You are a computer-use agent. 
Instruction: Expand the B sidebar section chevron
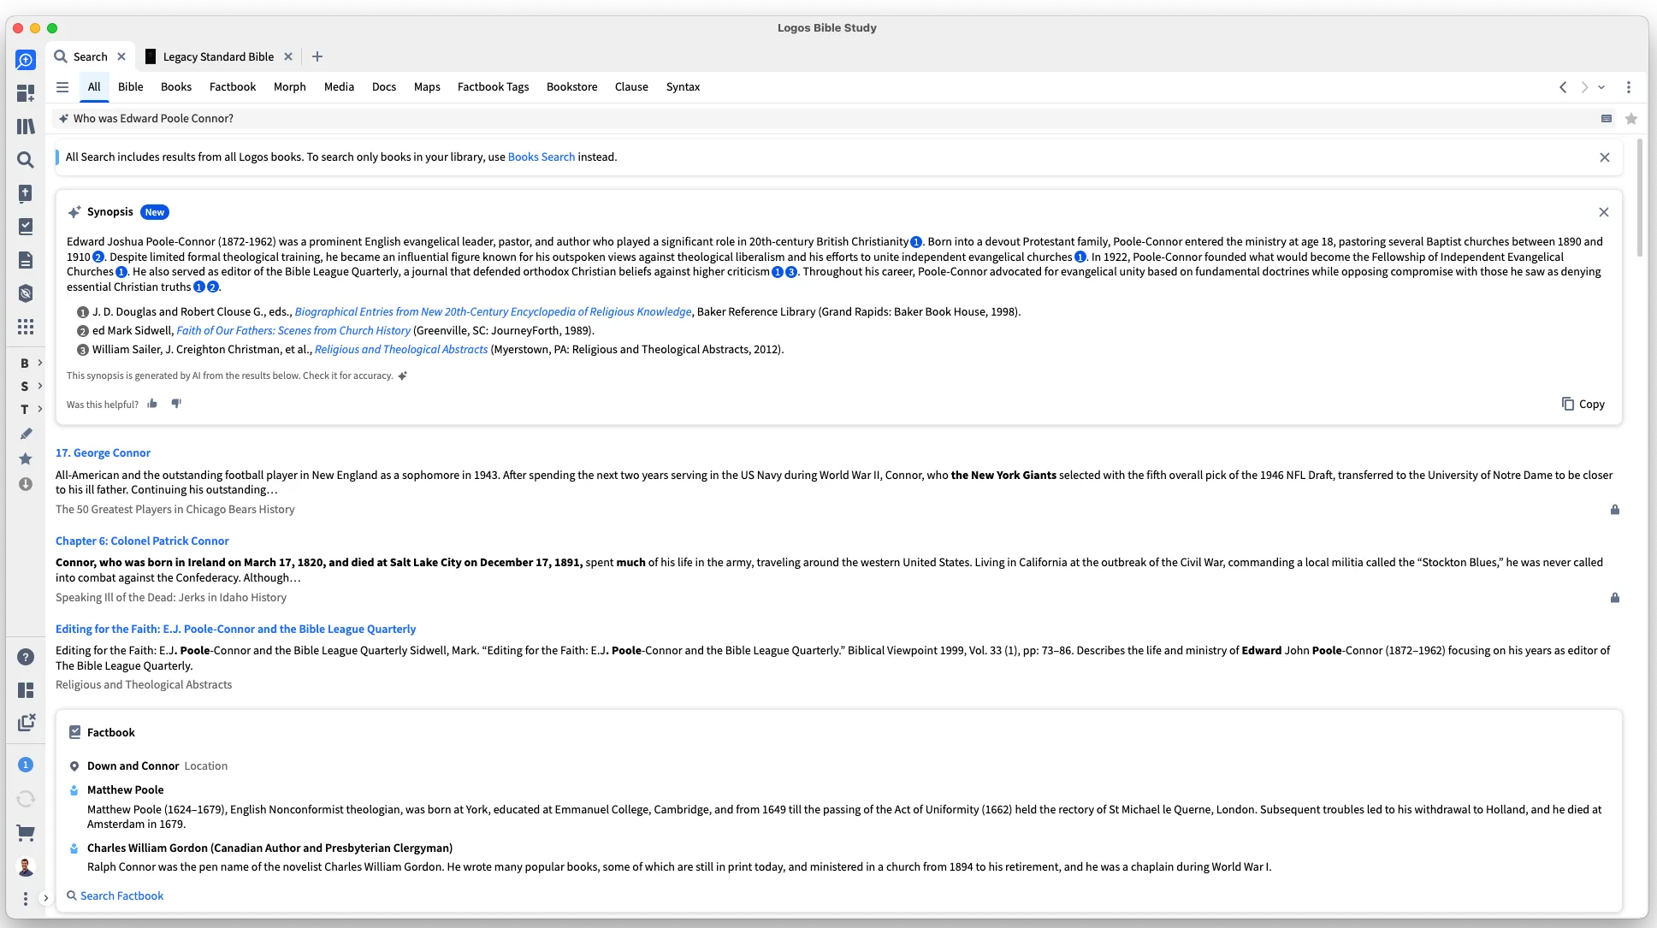tap(39, 363)
